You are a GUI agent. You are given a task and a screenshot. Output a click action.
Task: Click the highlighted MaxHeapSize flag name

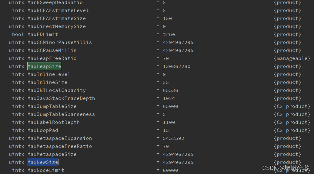pyautogui.click(x=44, y=66)
